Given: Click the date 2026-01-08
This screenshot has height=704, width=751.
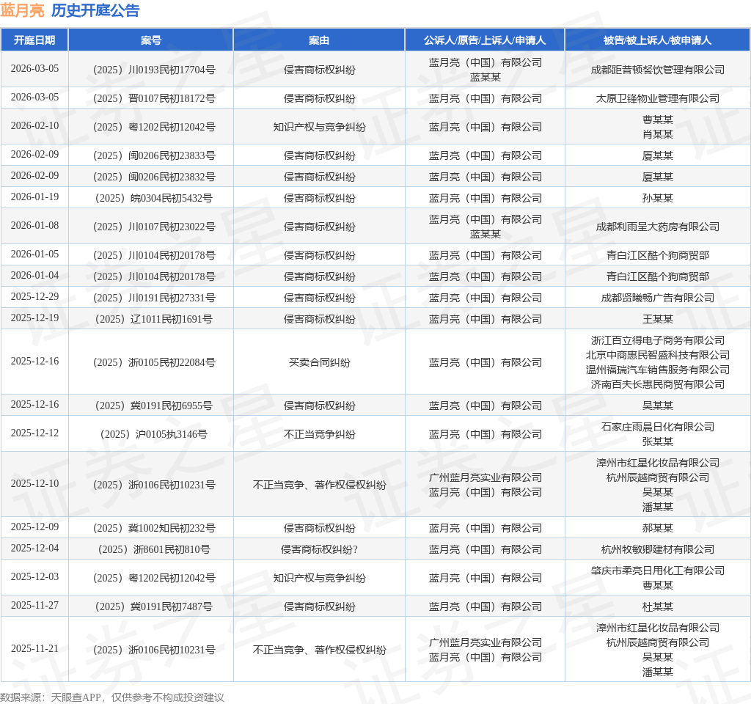Looking at the screenshot, I should [x=34, y=225].
